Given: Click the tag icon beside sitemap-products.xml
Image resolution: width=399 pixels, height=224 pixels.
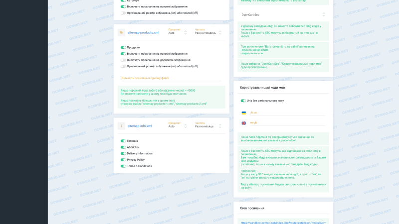Looking at the screenshot, I should click(121, 32).
